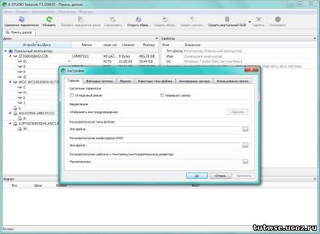Viewport: 320px width, 234px height.
Task: Collapse the ST3500418AS drive node
Action: [10, 56]
